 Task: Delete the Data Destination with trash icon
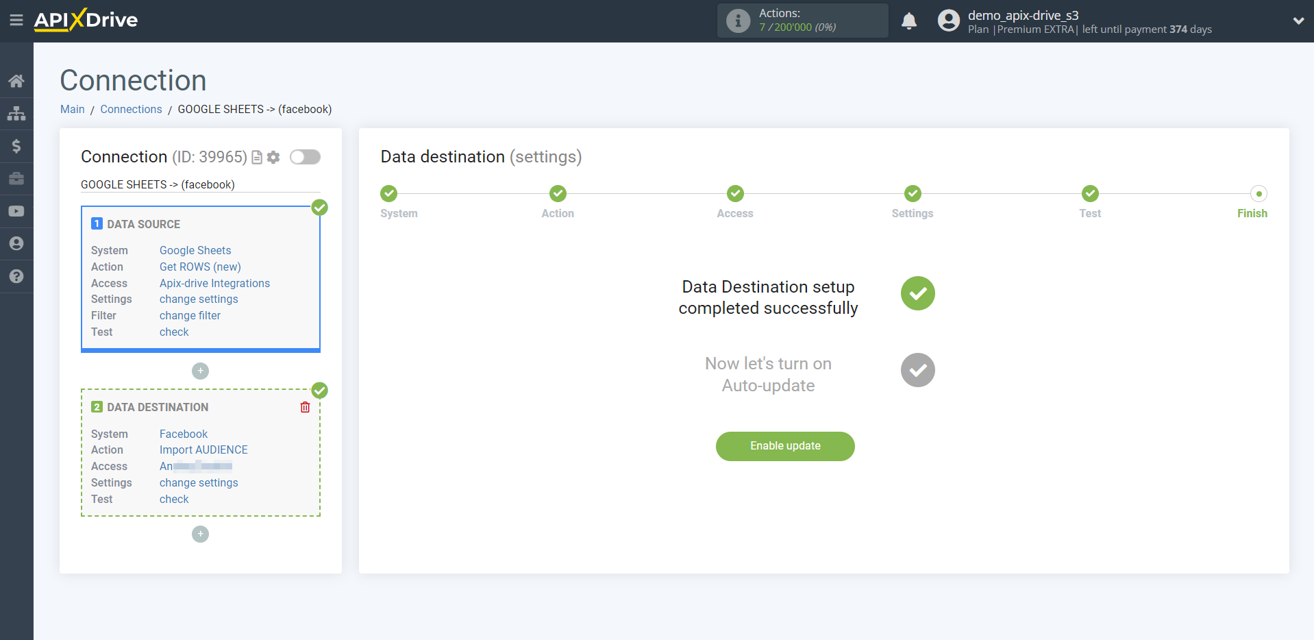tap(305, 407)
